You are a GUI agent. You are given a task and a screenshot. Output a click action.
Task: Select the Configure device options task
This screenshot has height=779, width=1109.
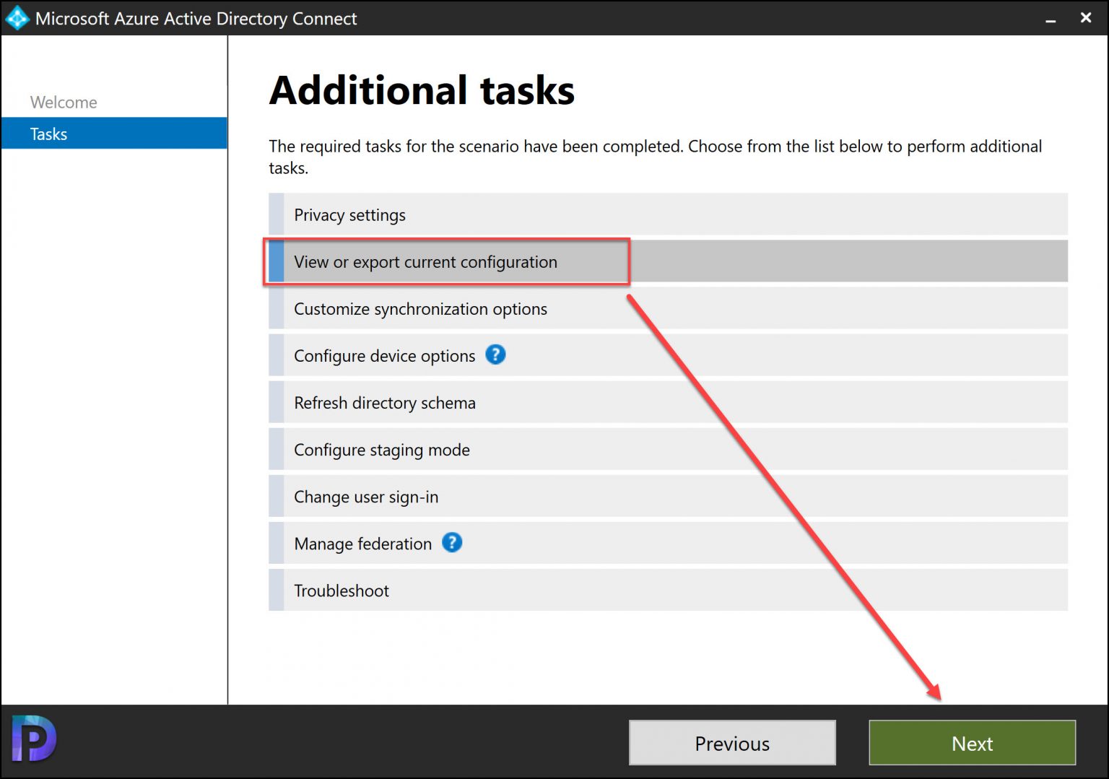point(668,355)
